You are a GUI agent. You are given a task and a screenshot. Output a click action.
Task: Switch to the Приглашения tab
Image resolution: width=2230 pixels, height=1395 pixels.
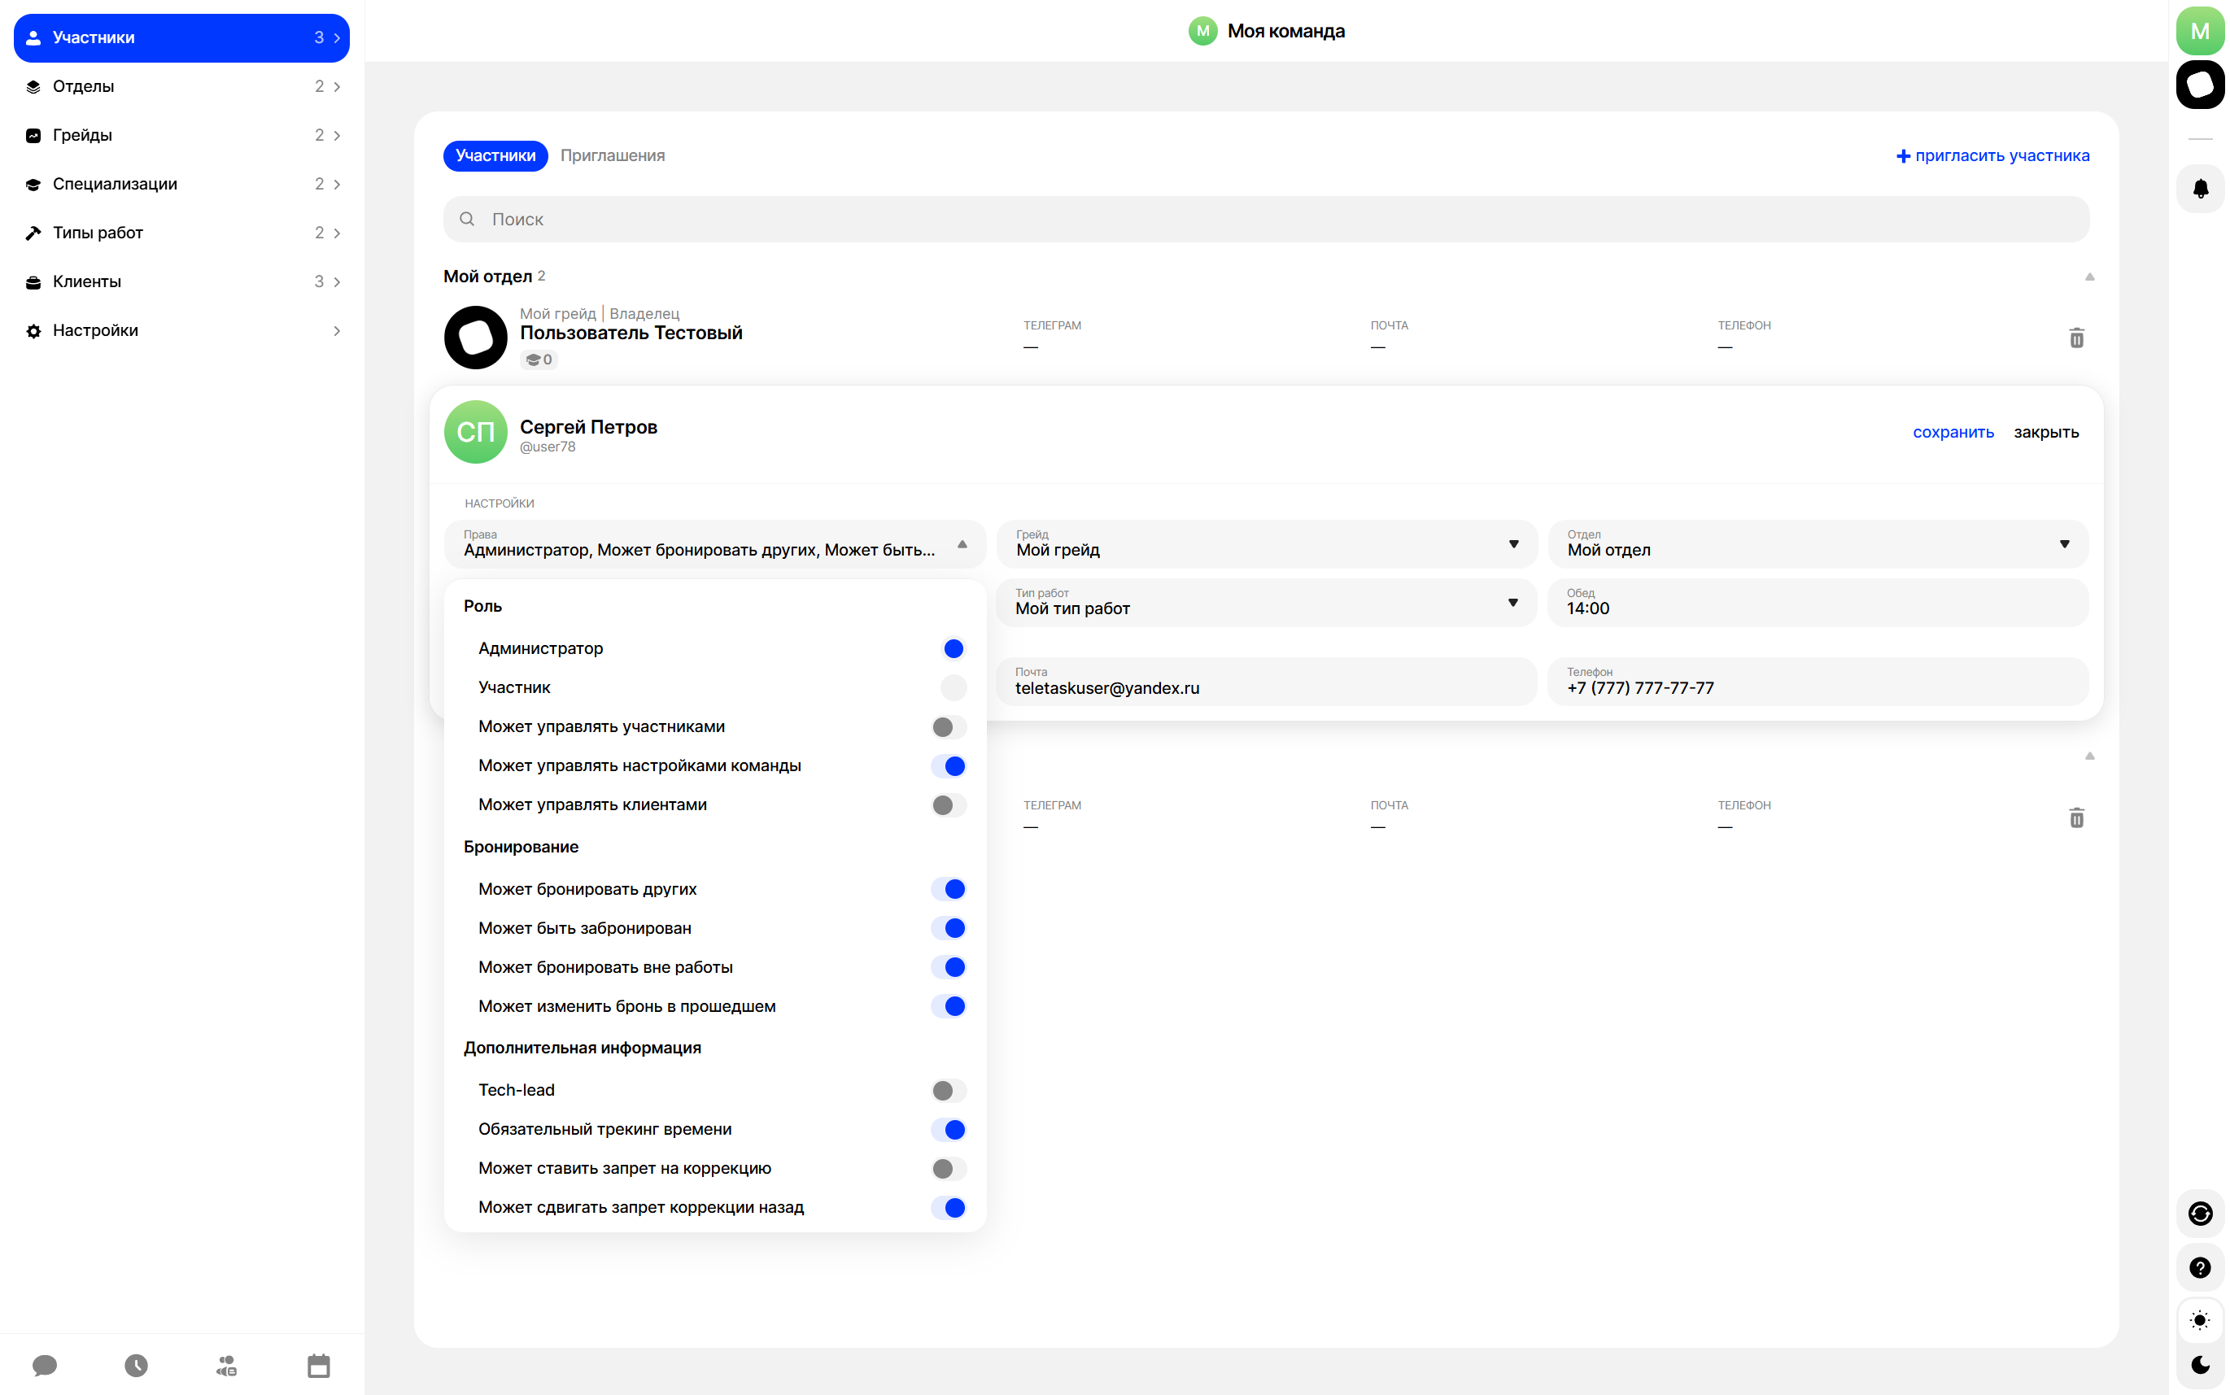click(612, 156)
